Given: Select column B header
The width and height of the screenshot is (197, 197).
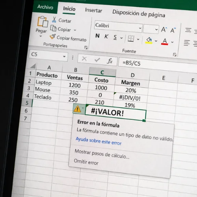Looking at the screenshot, I should click(x=76, y=70).
